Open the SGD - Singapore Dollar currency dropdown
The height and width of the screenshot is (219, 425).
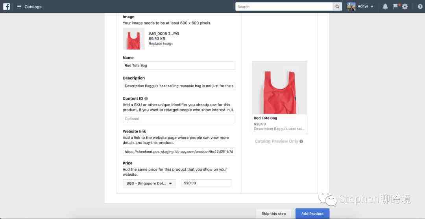point(150,183)
